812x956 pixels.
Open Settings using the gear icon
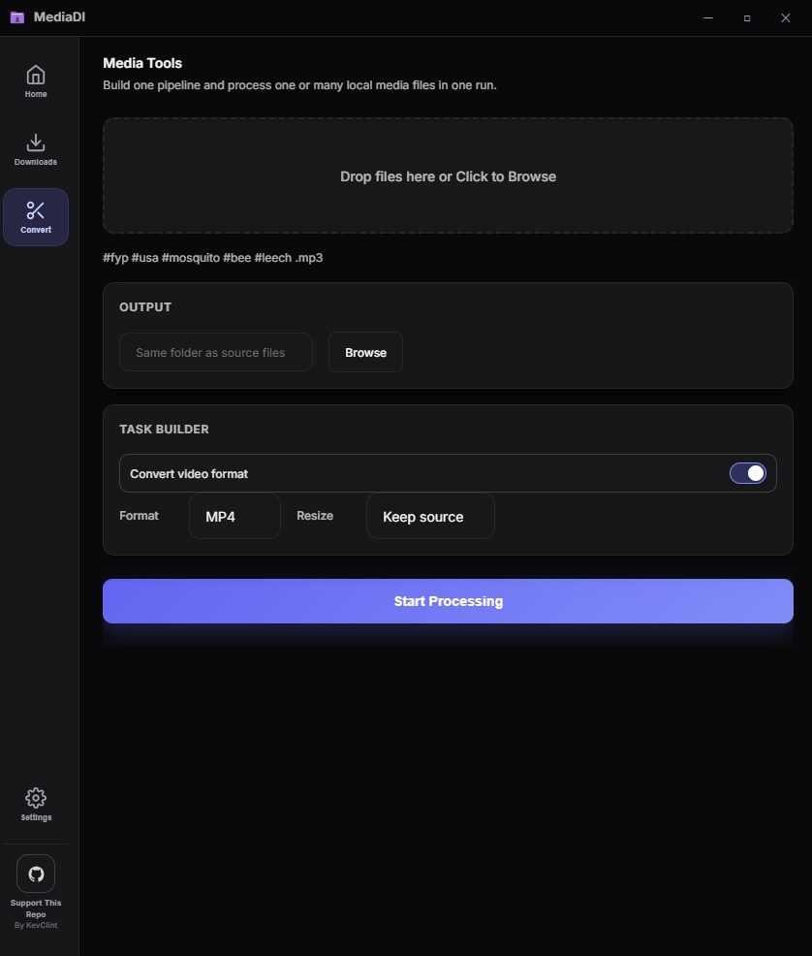(36, 797)
